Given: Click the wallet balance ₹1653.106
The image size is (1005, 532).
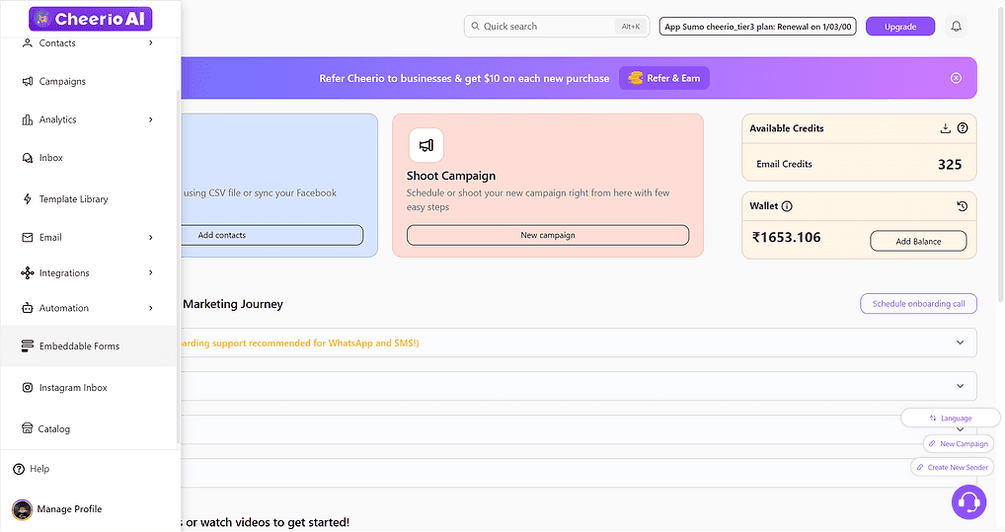Looking at the screenshot, I should 787,238.
